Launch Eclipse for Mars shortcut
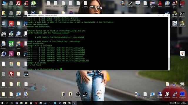Screen dimensions: 188x105 point(152,4)
